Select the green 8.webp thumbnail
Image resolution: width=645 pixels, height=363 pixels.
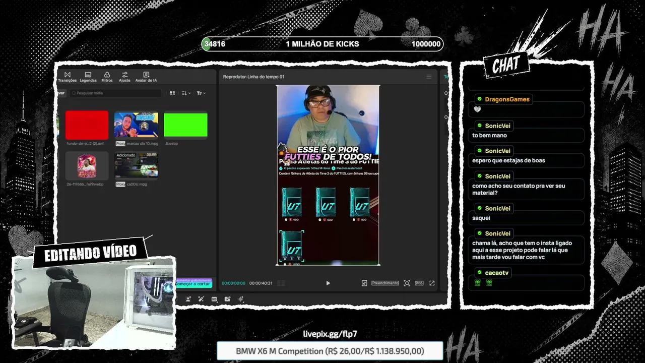pyautogui.click(x=185, y=125)
